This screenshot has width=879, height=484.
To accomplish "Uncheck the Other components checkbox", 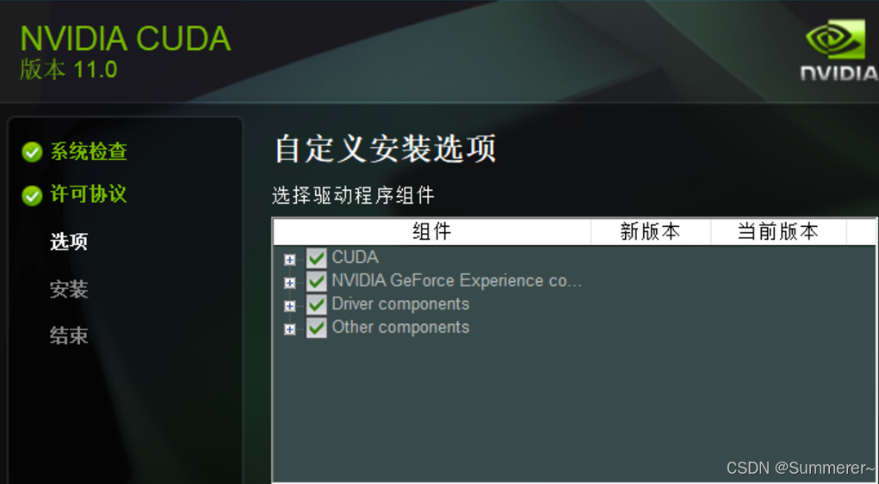I will click(x=316, y=328).
